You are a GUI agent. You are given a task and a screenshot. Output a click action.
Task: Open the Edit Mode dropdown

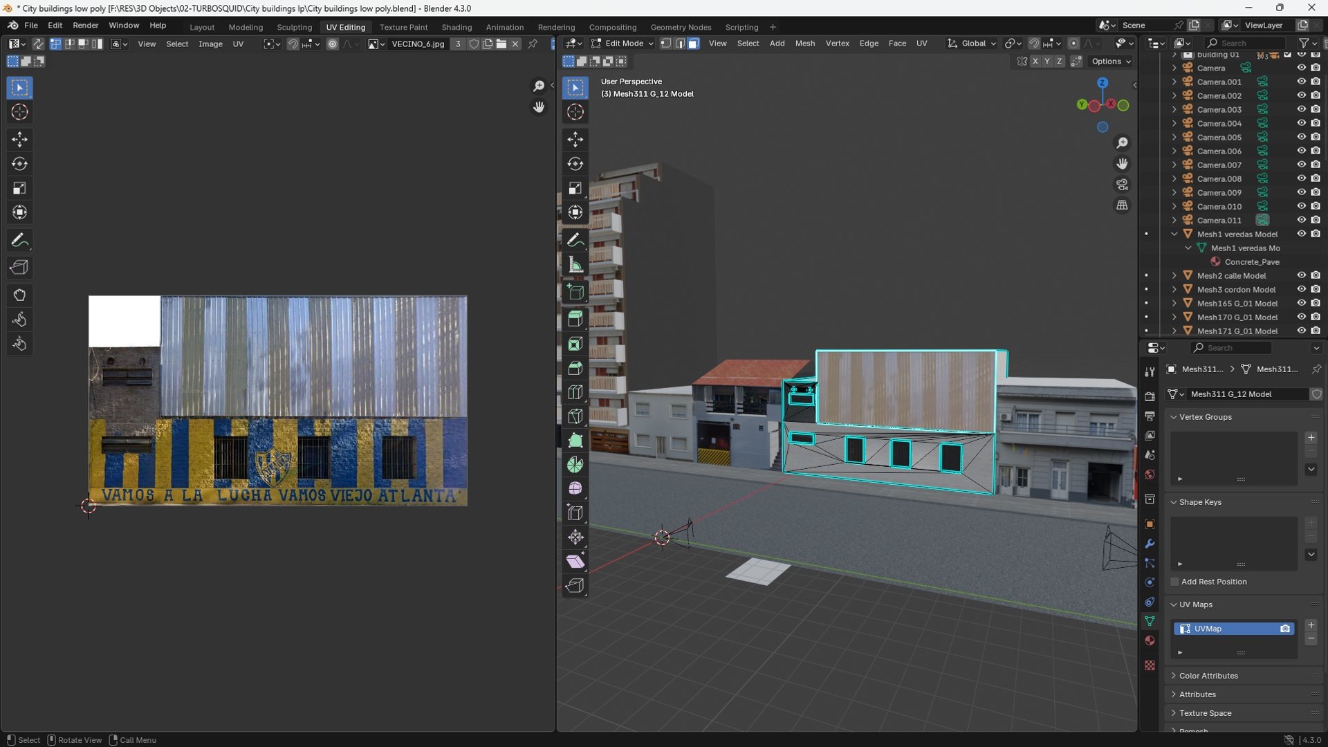(x=622, y=44)
